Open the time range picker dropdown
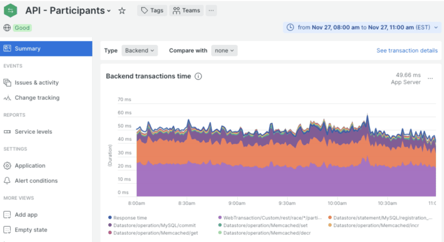444x242 pixels. pyautogui.click(x=362, y=27)
